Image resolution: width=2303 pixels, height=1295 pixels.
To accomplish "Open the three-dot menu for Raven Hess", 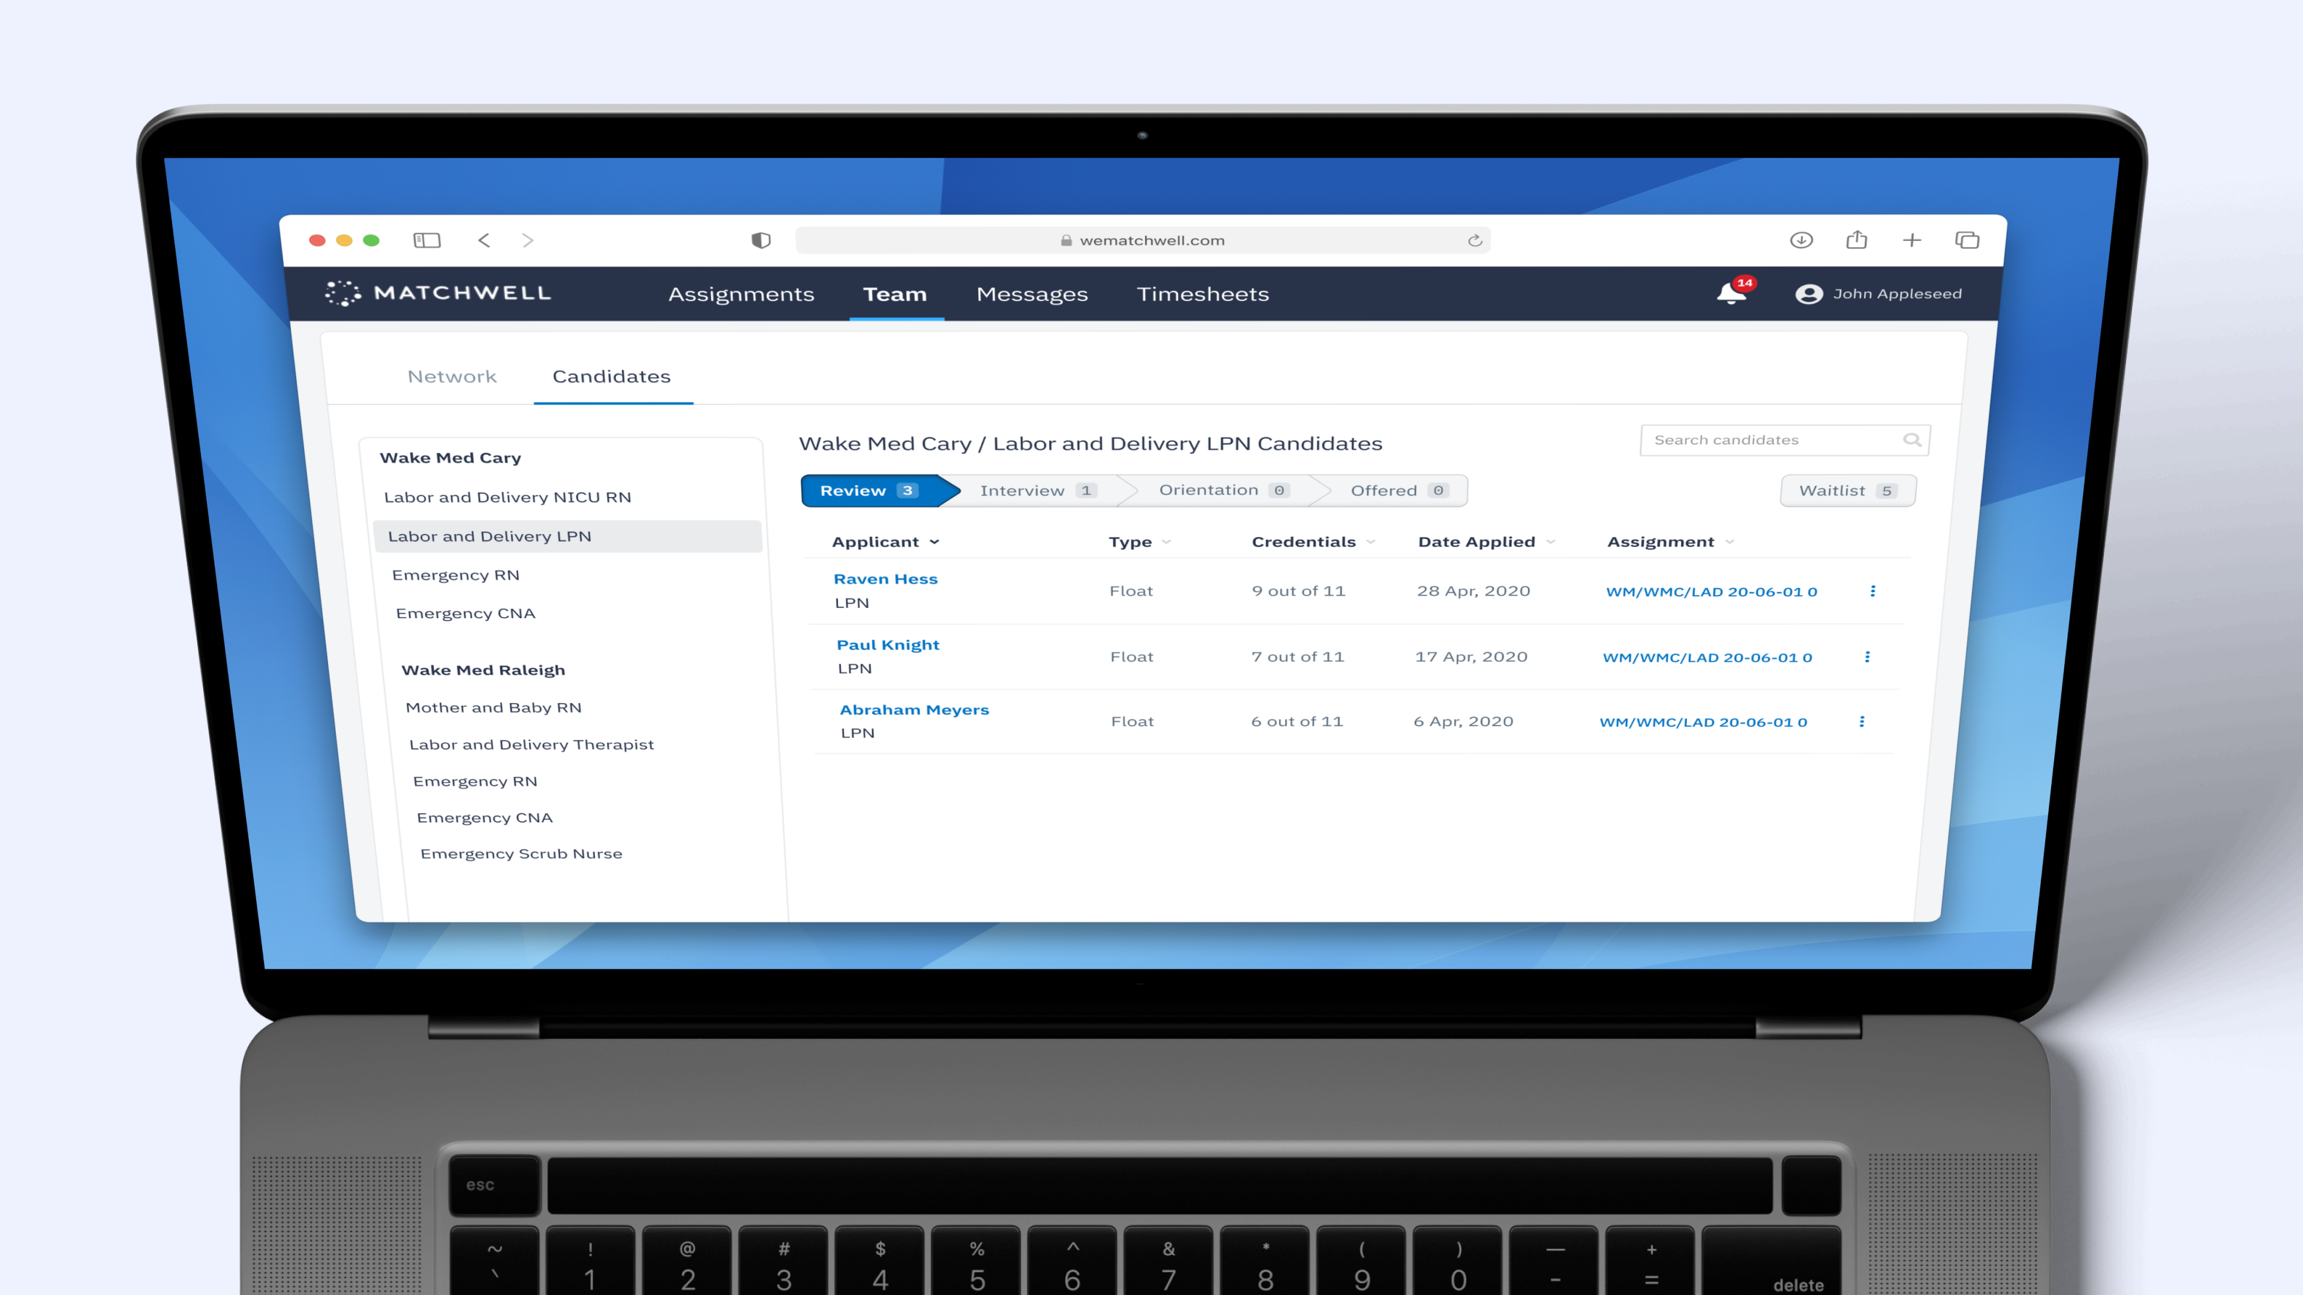I will (x=1872, y=591).
